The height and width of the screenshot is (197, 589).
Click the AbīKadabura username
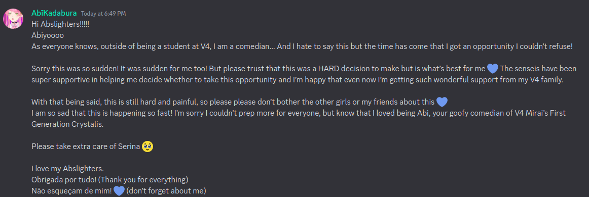(x=54, y=13)
